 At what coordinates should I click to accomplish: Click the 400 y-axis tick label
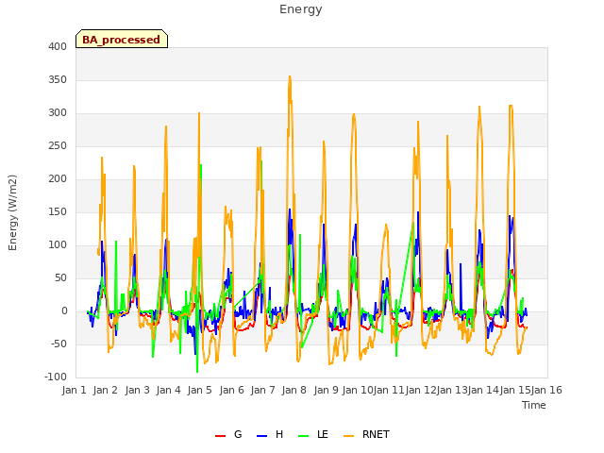[x=58, y=47]
